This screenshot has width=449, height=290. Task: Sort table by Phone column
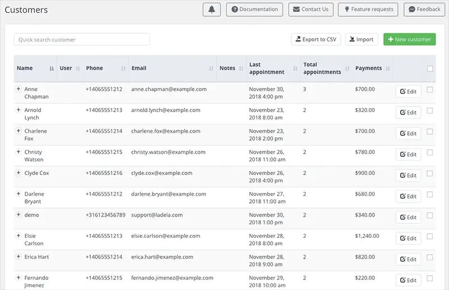pos(106,68)
